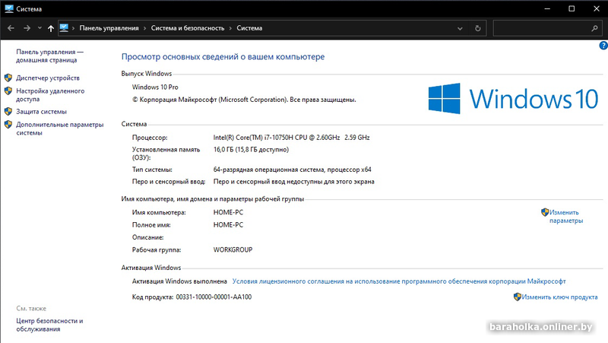Open Центр безопасности и обслуживания link
Screen dimensions: 608x343
pos(49,325)
